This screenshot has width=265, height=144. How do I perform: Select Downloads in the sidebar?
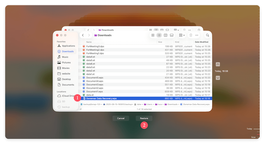coord(66,51)
